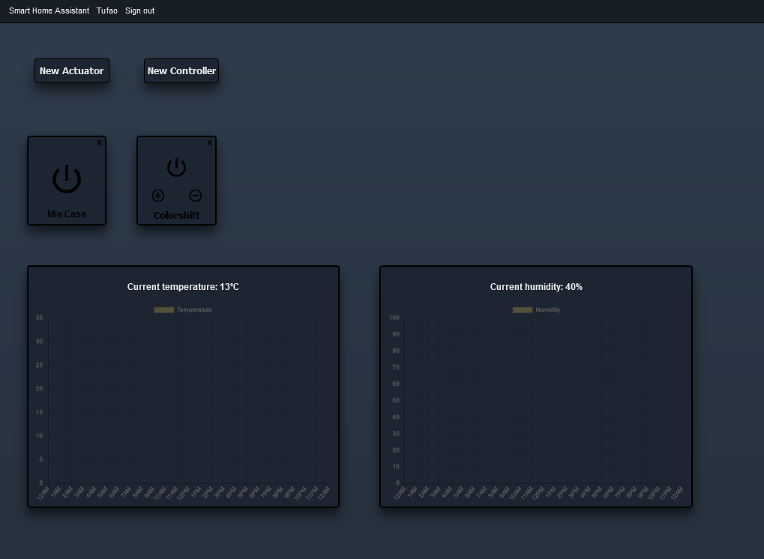Click the Humidity legend color swatch
The width and height of the screenshot is (764, 559).
[523, 309]
